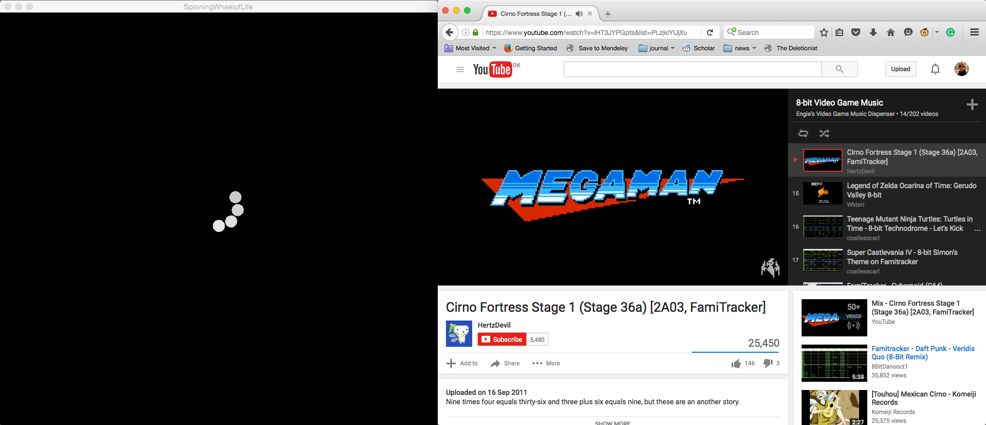The image size is (986, 425).
Task: Open the Firefox hamburger menu
Action: pyautogui.click(x=974, y=32)
